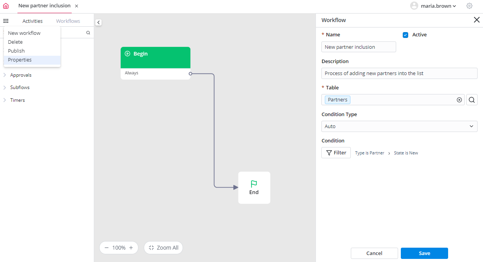Open the Table lookup search icon

(x=472, y=100)
